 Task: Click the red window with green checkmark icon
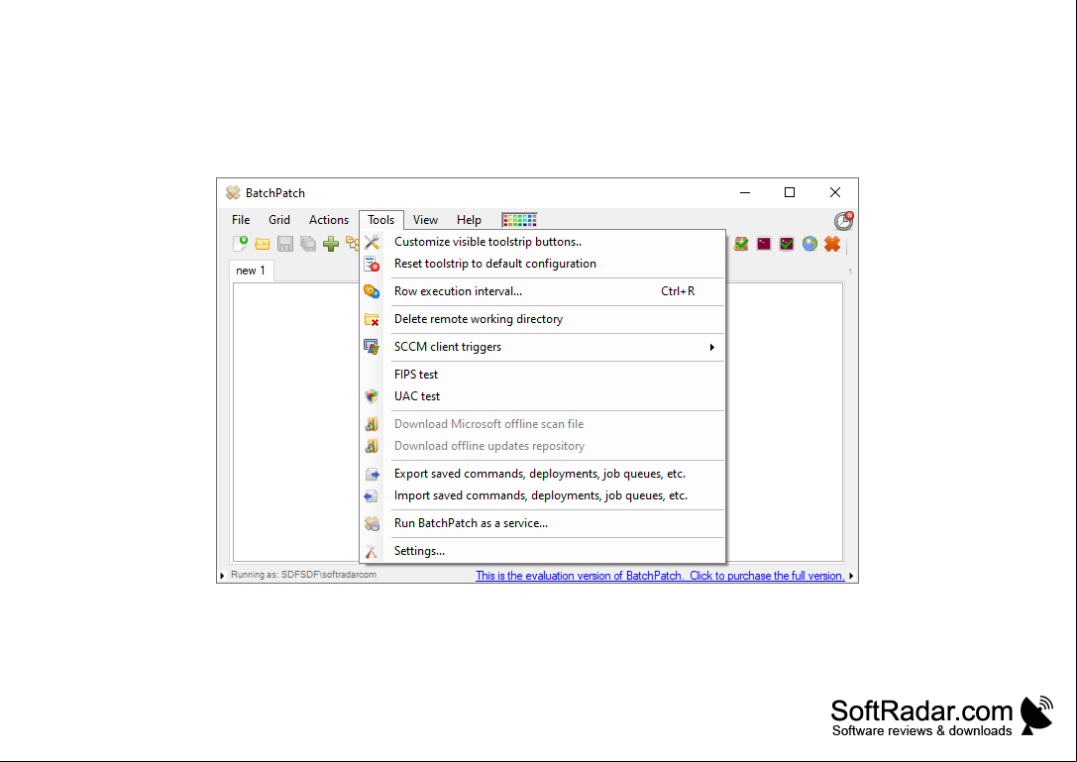tap(787, 243)
